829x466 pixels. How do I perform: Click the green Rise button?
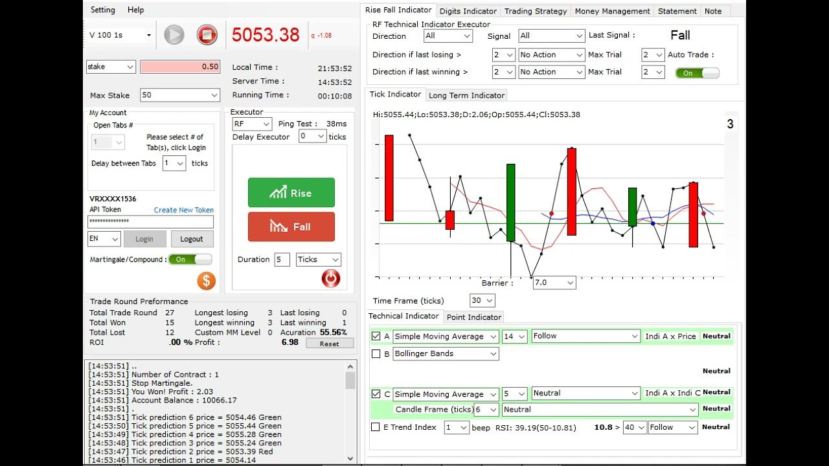point(291,193)
